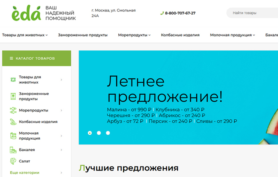
Task: Click the sausage icon for Колбасные изделия
Action: point(13,122)
